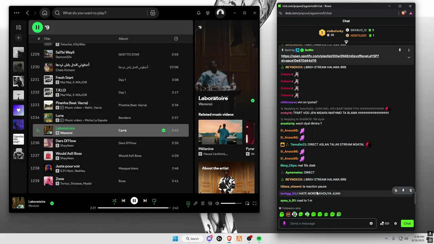Toggle saved checkmark in Now Playing panel
434x244 pixels.
tap(253, 101)
